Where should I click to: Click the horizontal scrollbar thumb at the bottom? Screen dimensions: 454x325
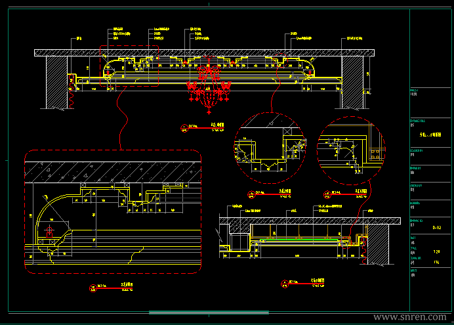tap(209, 313)
